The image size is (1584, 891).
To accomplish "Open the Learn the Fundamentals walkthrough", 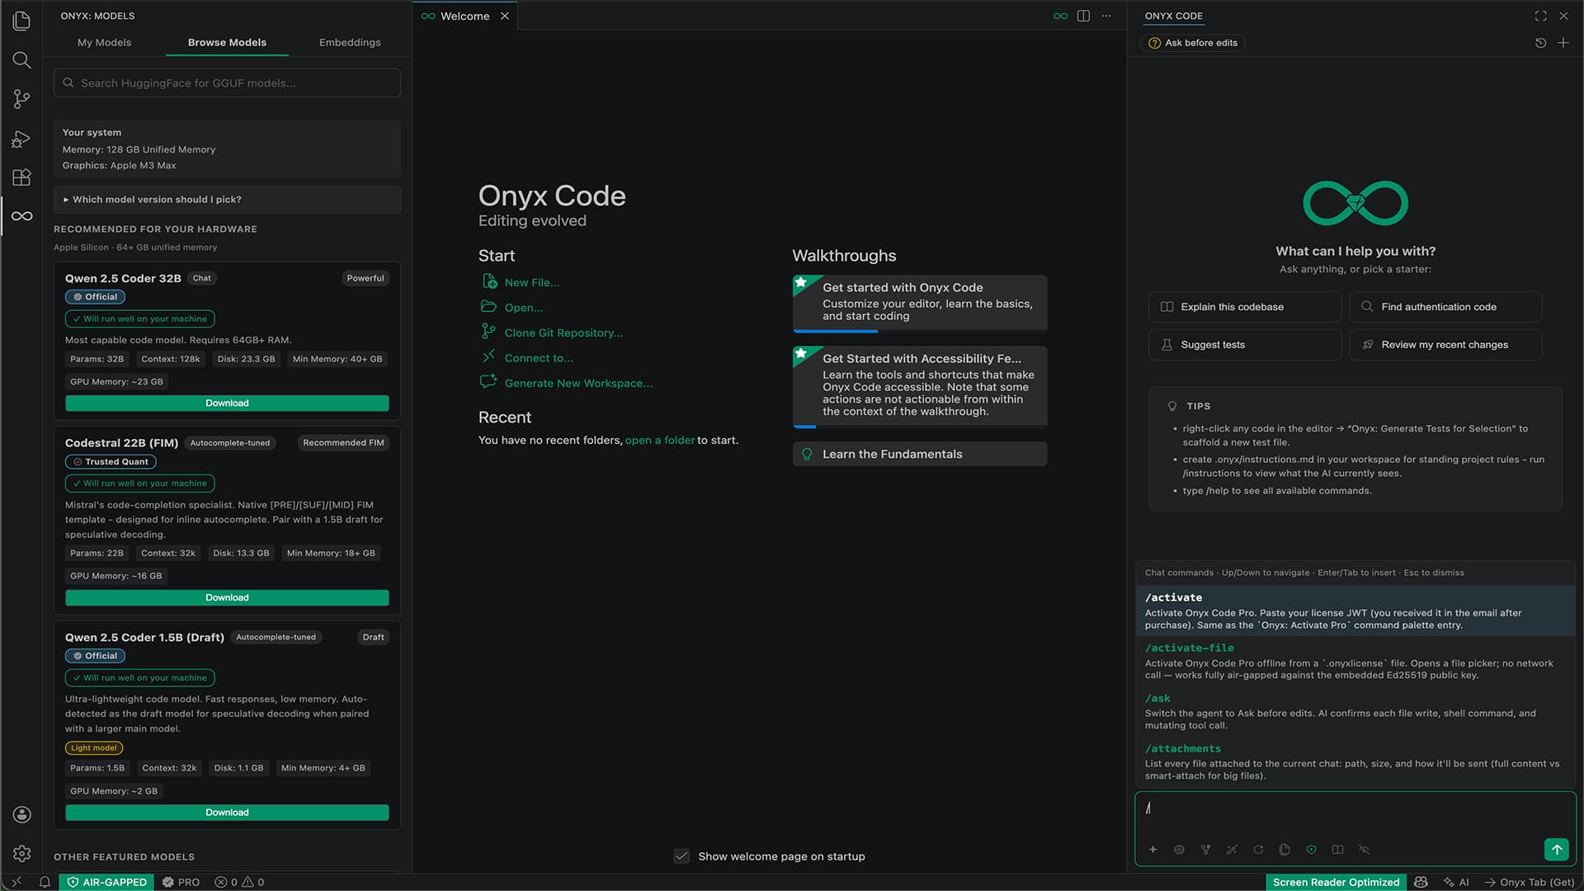I will pos(920,454).
